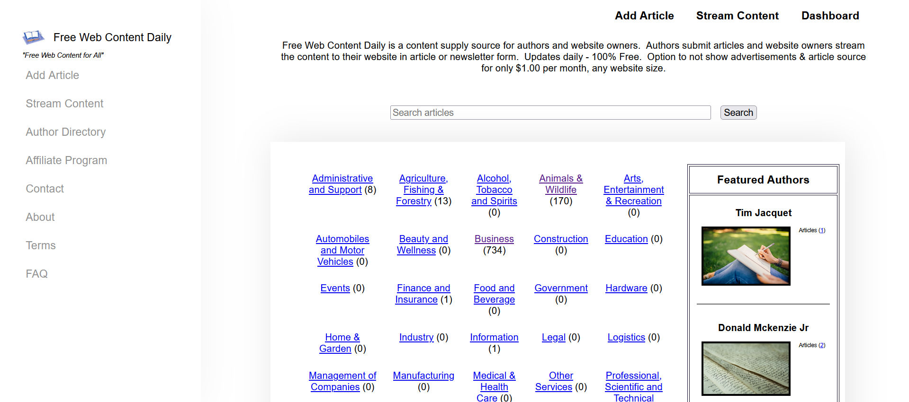Viewport: 909px width, 402px height.
Task: Open the FAQ sidebar link
Action: pos(36,274)
